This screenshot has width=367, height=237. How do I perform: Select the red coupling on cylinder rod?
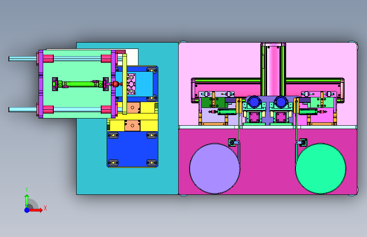tap(116, 84)
